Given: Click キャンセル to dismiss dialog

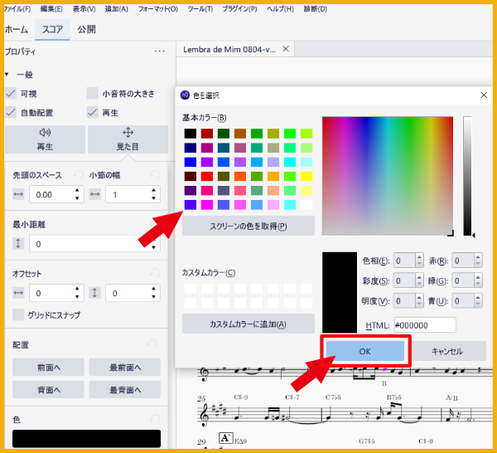Looking at the screenshot, I should 447,351.
